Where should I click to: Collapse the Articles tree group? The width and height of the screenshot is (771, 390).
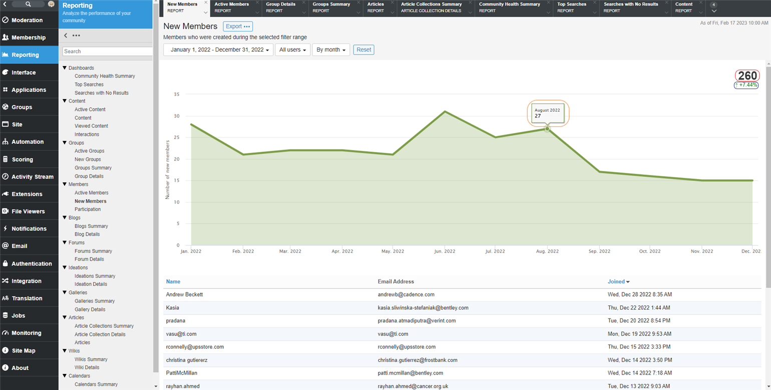(65, 317)
